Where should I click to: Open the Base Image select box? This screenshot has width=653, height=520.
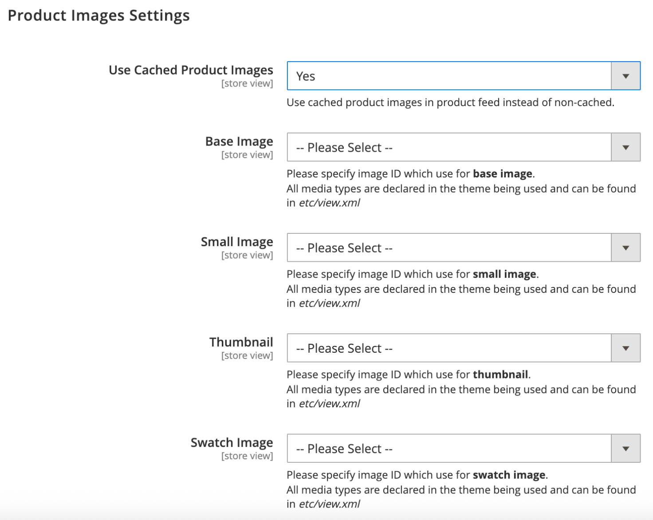pos(464,147)
